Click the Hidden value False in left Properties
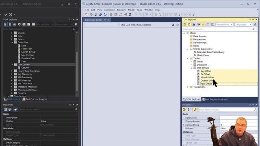260x146 pixels. tap(44, 121)
